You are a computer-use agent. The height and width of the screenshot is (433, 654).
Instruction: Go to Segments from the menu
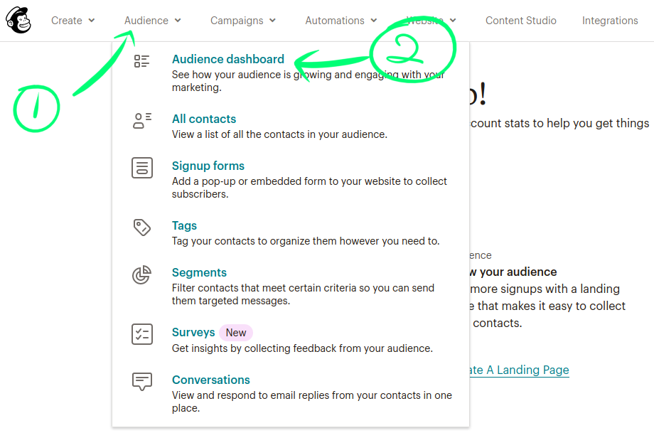point(199,272)
